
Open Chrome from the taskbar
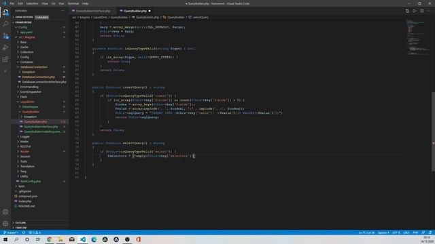tap(50, 239)
